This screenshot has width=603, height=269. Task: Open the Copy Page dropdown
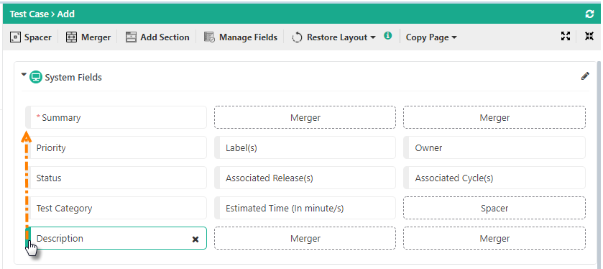coord(431,37)
